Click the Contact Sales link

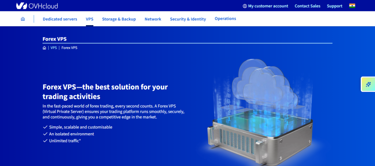pos(307,6)
